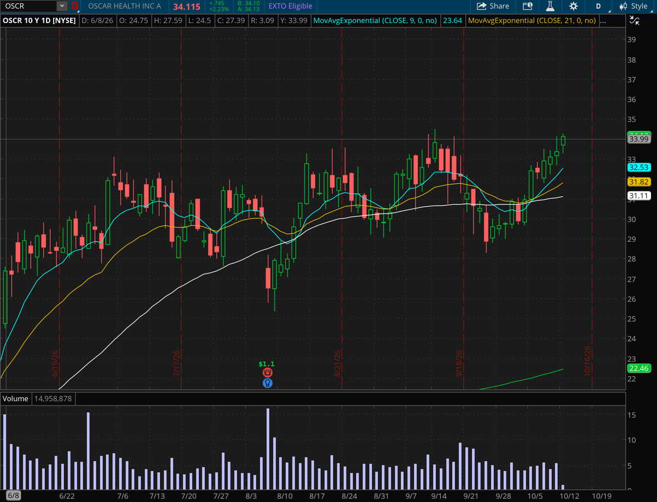Click the white moving average bubble 31.11

click(639, 196)
